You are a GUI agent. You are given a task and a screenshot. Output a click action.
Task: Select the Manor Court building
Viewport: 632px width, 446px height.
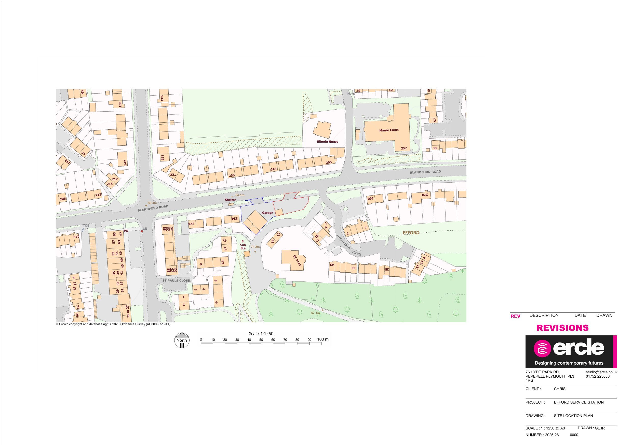[389, 130]
